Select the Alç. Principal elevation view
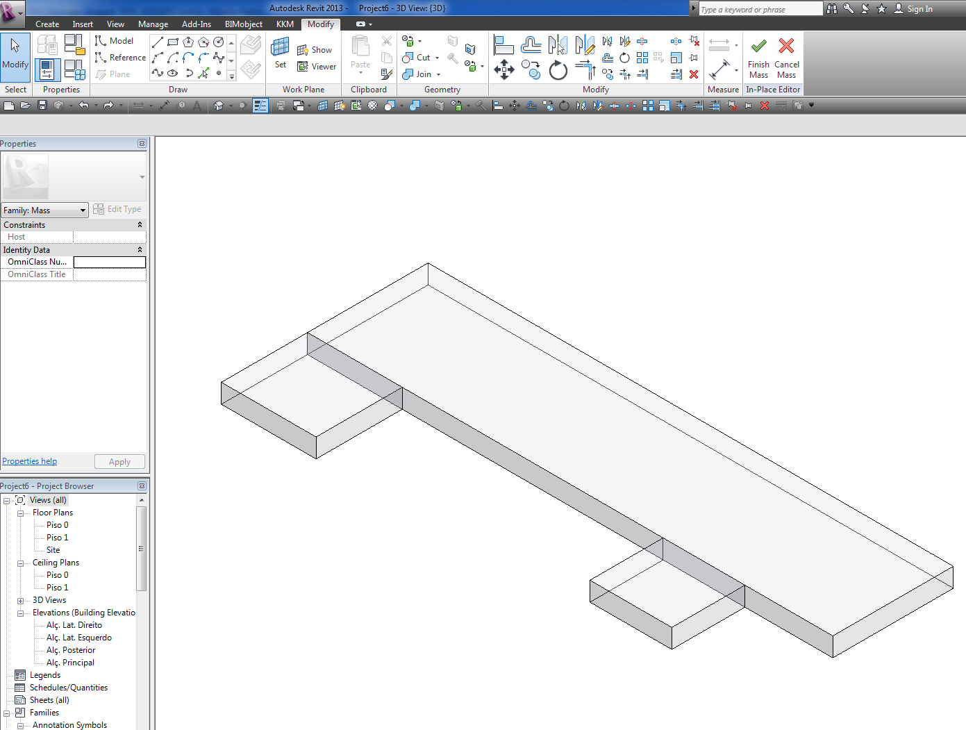This screenshot has height=730, width=966. click(70, 663)
